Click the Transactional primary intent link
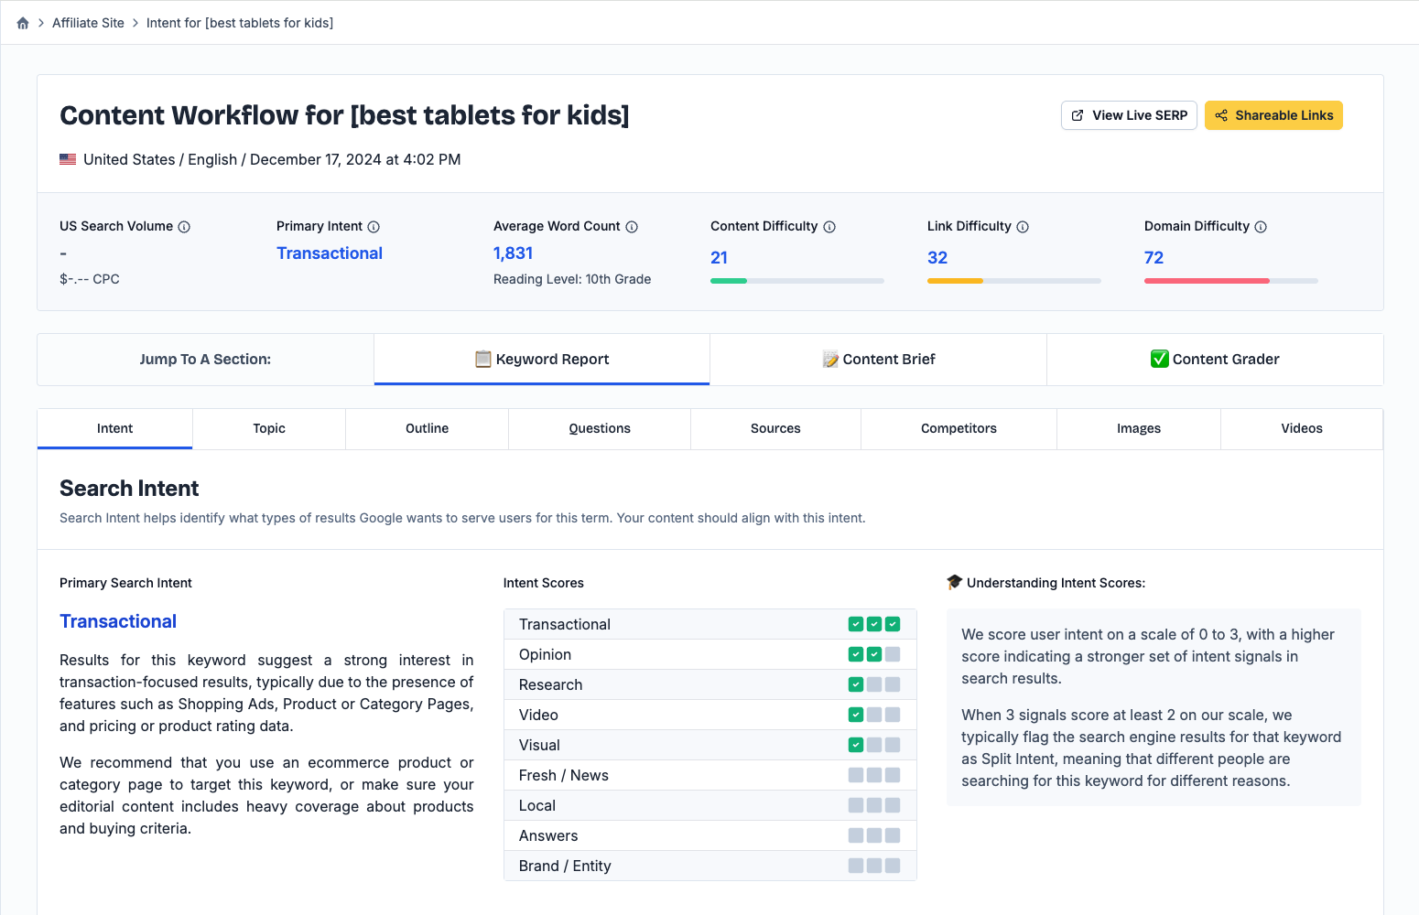Screen dimensions: 1419x915 point(330,253)
